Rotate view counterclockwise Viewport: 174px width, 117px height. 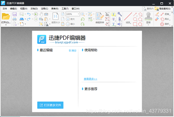[83, 19]
